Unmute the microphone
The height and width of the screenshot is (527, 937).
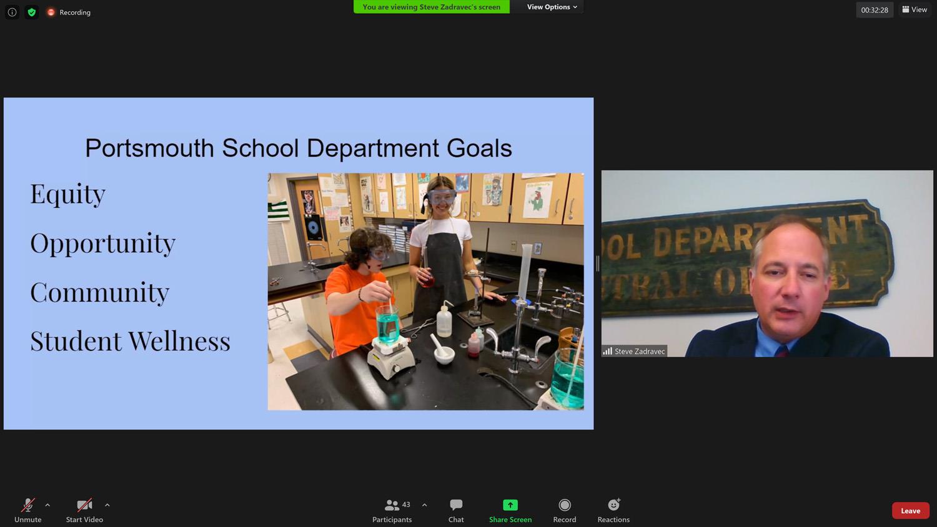28,510
